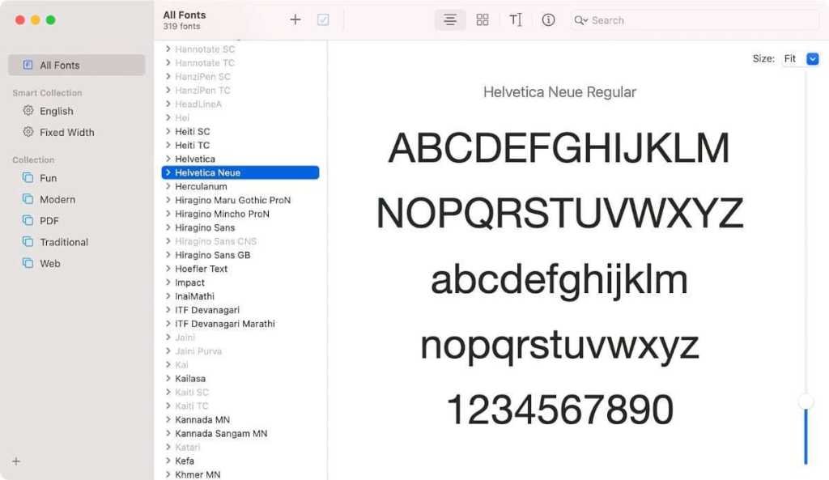Click the green zoom window button
The height and width of the screenshot is (480, 829).
pos(51,20)
